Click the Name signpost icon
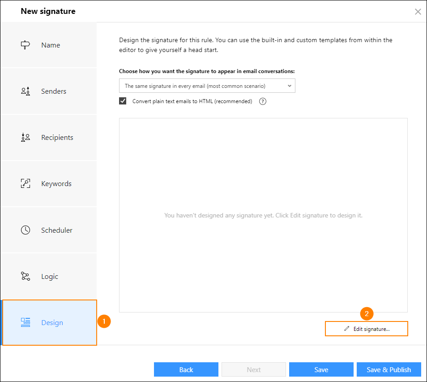 [26, 45]
